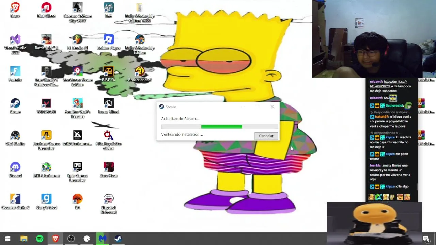This screenshot has height=245, width=436.
Task: Select the Batman Arkham City GOTY shortcut
Action: (x=77, y=13)
